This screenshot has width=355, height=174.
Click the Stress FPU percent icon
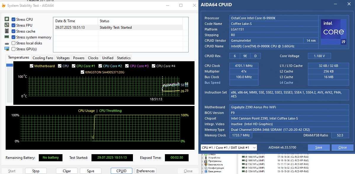(x=7, y=25)
